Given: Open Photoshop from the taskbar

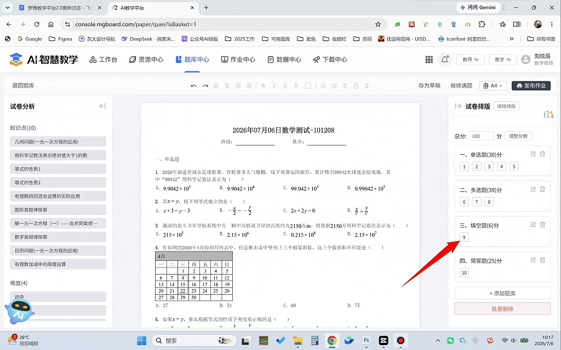Looking at the screenshot, I should coord(367,341).
